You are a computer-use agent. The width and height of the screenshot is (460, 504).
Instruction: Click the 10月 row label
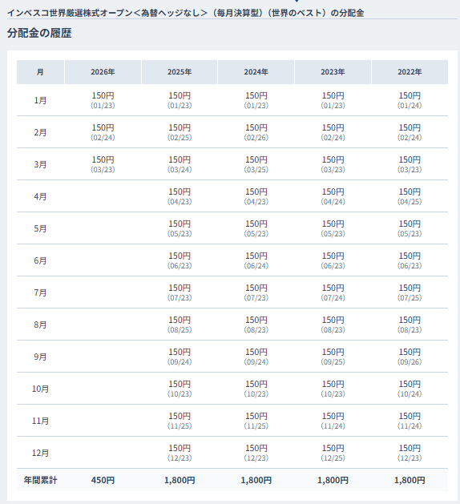tap(40, 389)
